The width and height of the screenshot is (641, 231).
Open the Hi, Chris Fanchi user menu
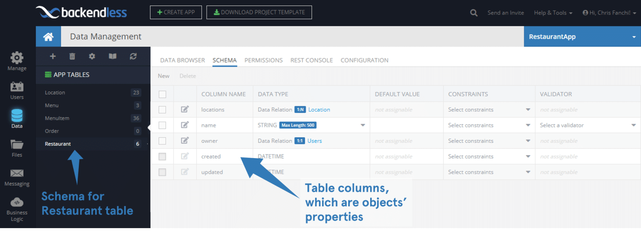coord(609,13)
